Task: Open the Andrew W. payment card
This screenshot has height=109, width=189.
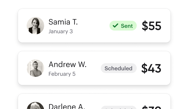Action: coord(94,68)
